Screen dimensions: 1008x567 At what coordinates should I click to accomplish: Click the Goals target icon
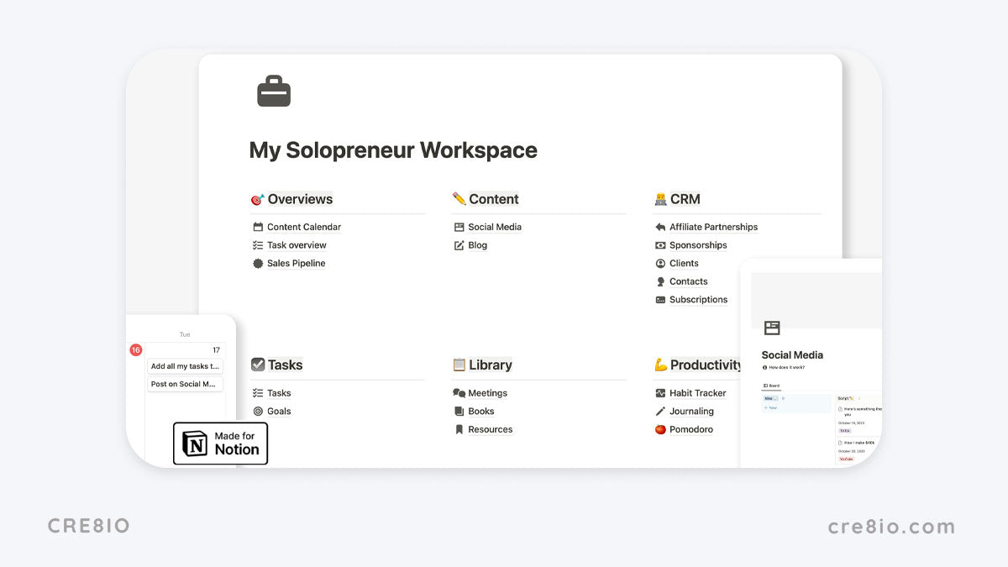(258, 412)
